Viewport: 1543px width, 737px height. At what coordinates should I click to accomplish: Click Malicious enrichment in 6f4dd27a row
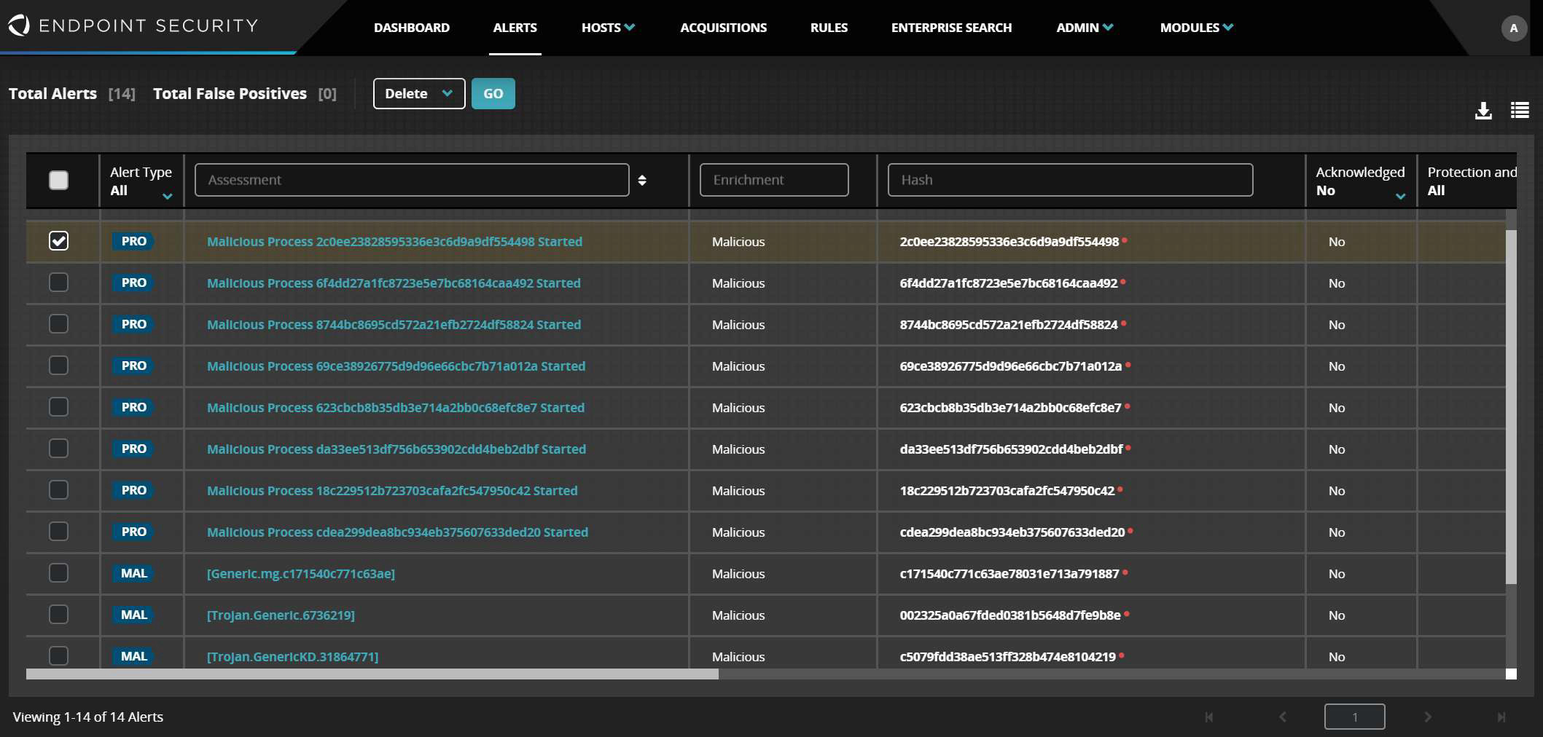point(738,283)
